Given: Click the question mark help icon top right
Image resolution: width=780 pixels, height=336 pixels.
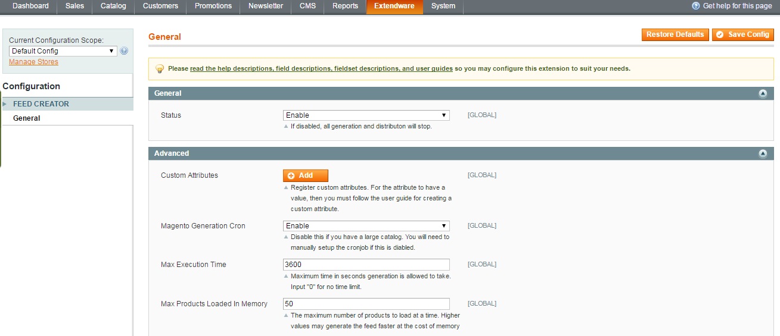Looking at the screenshot, I should tap(695, 6).
